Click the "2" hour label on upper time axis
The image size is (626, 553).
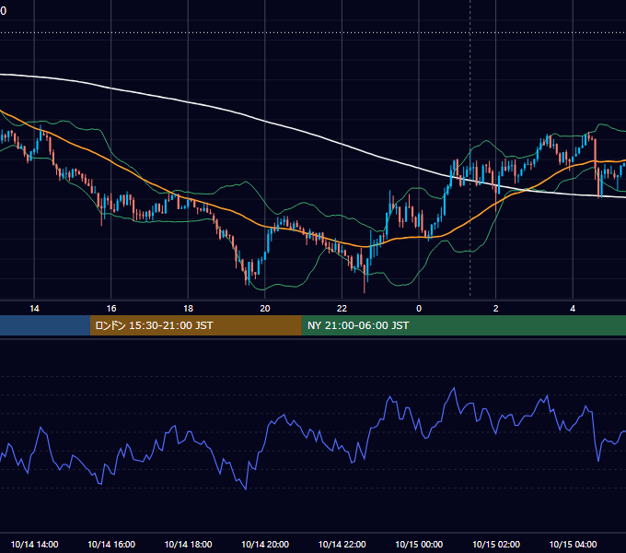pyautogui.click(x=496, y=309)
